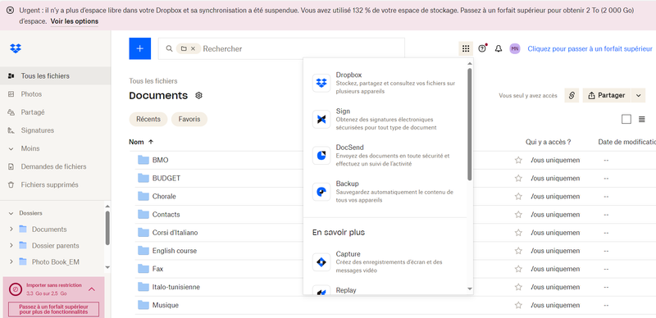656x318 pixels.
Task: Click the upgrade plan button in storage panel
Action: click(x=53, y=309)
